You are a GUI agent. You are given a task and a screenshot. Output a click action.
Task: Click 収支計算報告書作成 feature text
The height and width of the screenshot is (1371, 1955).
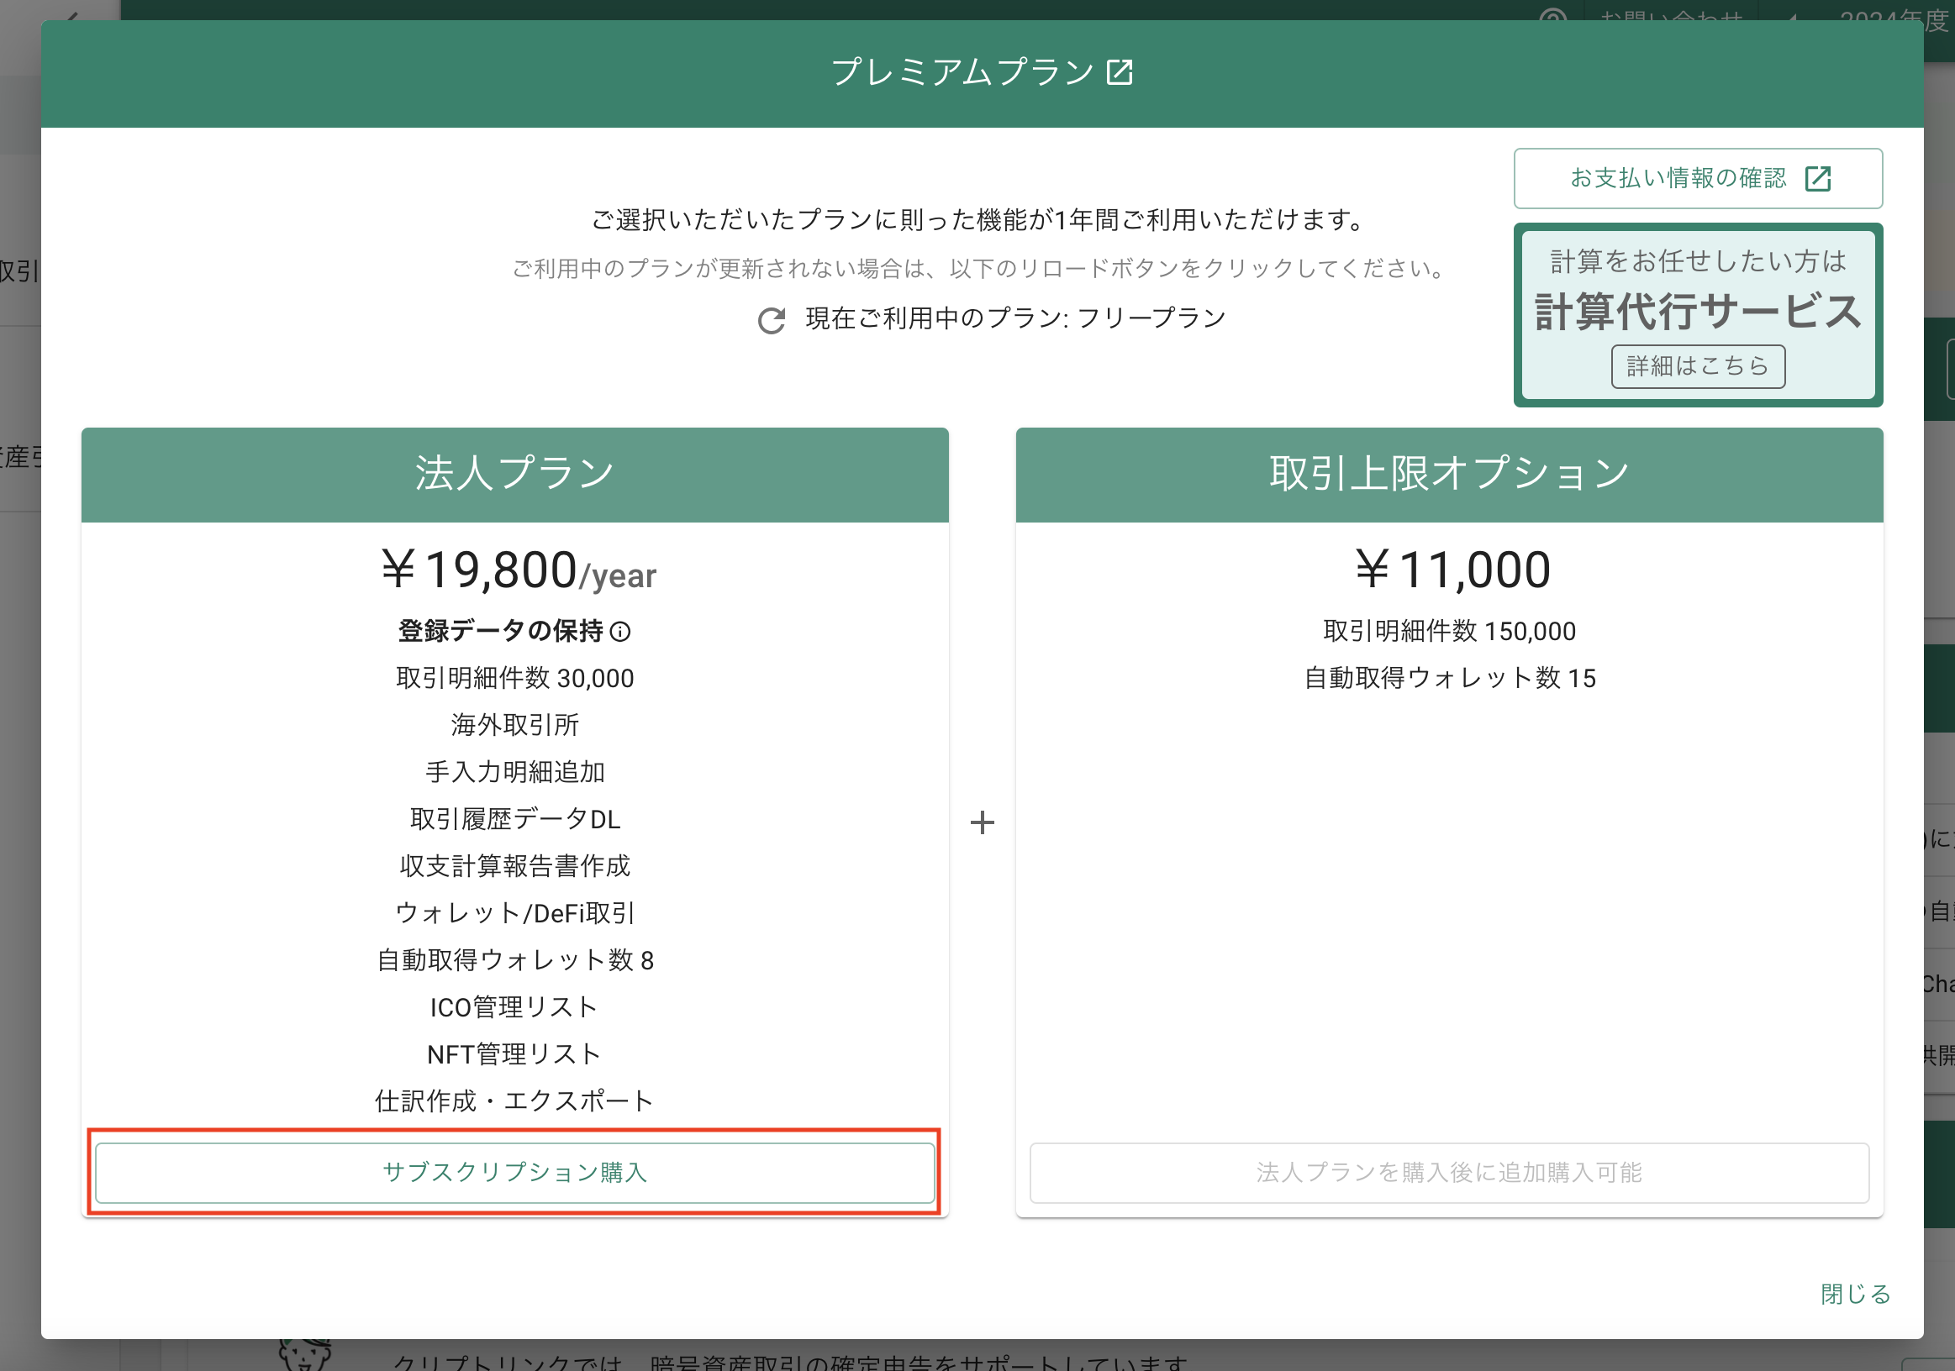pos(514,866)
